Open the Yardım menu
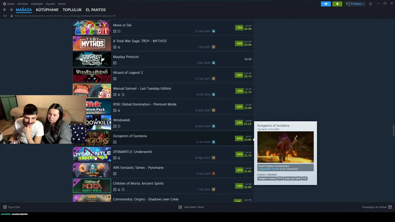This screenshot has width=395, height=222. pos(62,4)
